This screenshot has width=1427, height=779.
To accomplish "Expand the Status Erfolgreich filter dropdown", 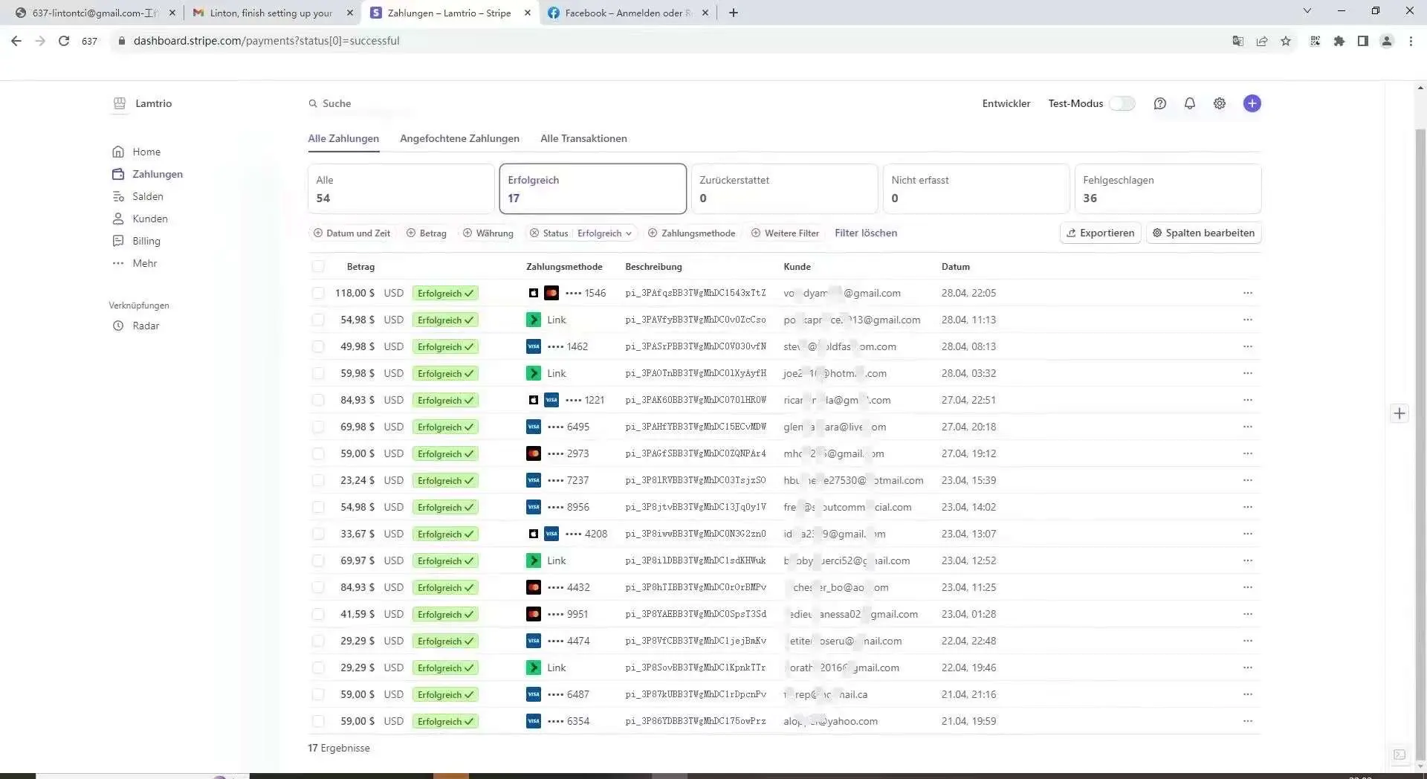I will 604,233.
